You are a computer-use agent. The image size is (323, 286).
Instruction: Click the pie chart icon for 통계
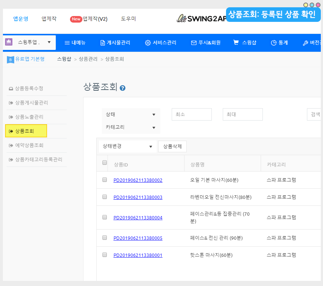(x=273, y=43)
